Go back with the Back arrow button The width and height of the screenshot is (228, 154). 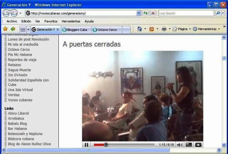6,13
